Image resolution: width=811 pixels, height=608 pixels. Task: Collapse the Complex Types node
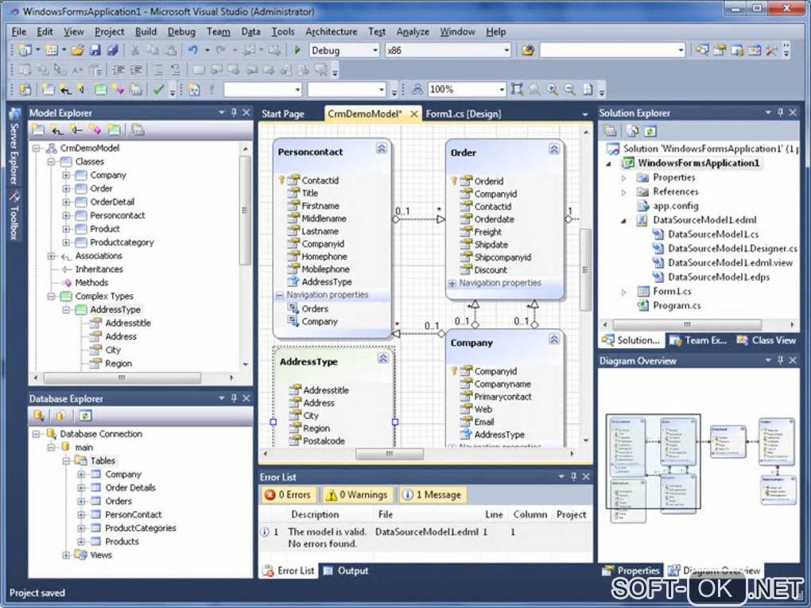(x=51, y=296)
